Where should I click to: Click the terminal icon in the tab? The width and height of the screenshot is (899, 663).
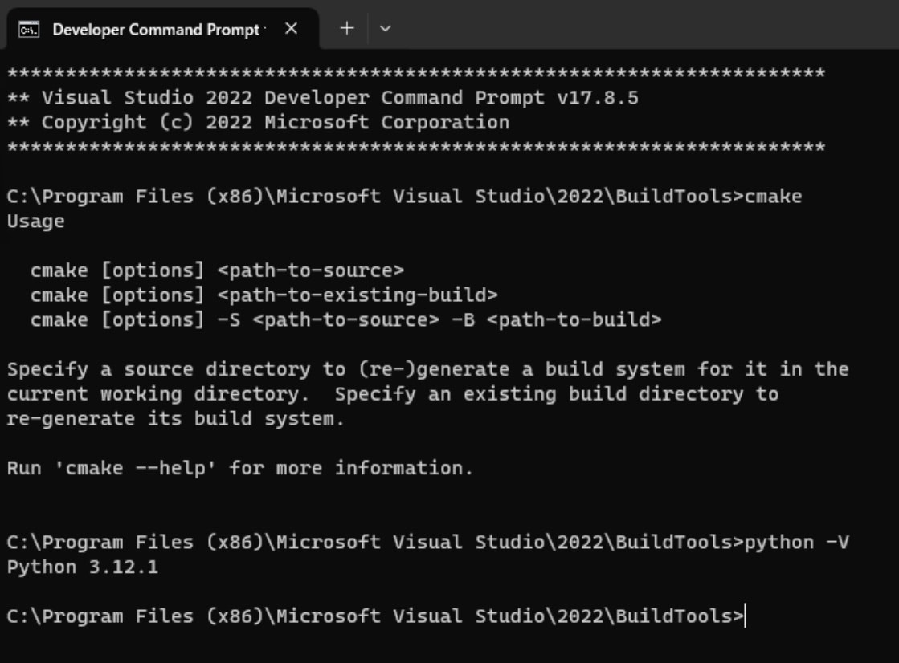(29, 30)
